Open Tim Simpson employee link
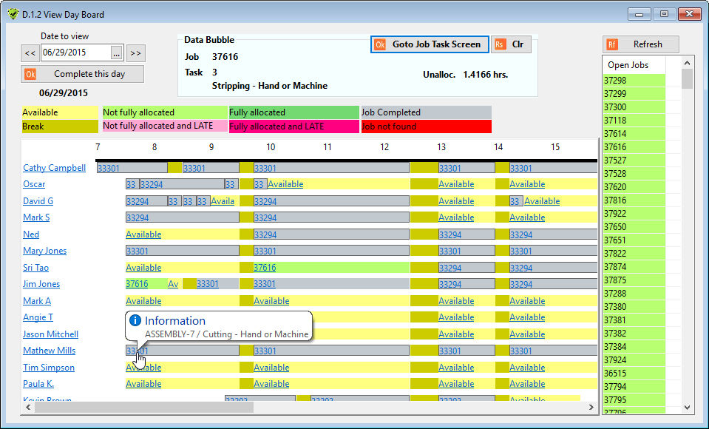The height and width of the screenshot is (429, 709). tap(49, 368)
